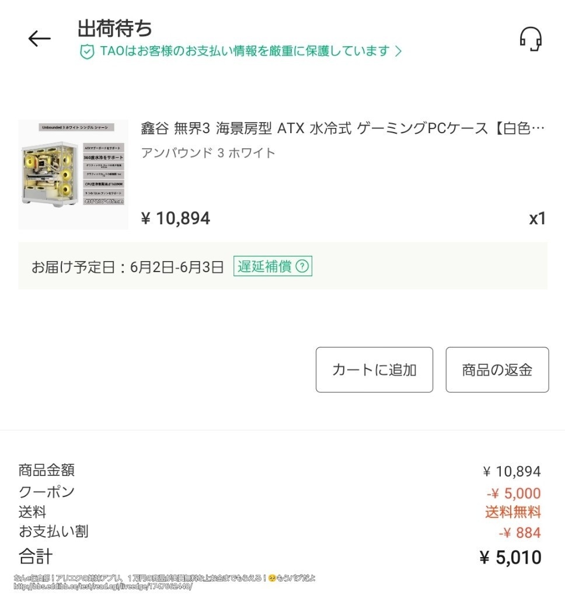Click the -¥5,000 クーポン amount
The image size is (565, 598).
pyautogui.click(x=512, y=493)
